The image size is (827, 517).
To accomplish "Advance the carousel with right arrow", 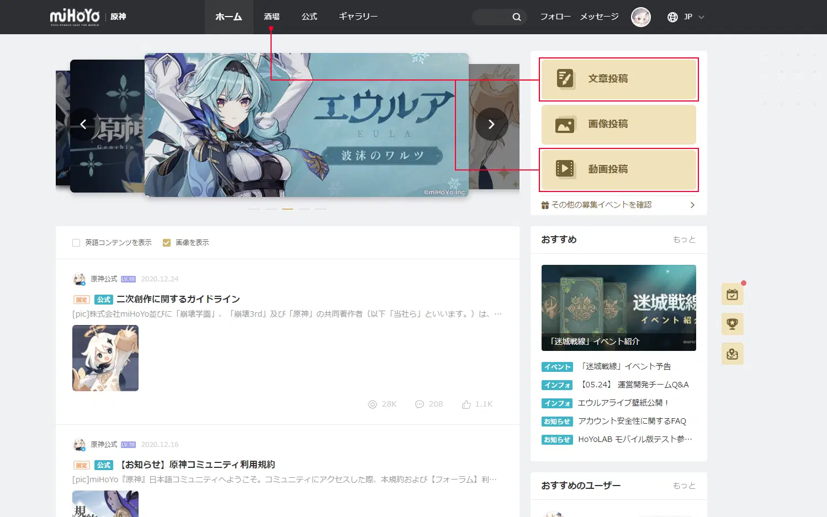I will click(491, 124).
